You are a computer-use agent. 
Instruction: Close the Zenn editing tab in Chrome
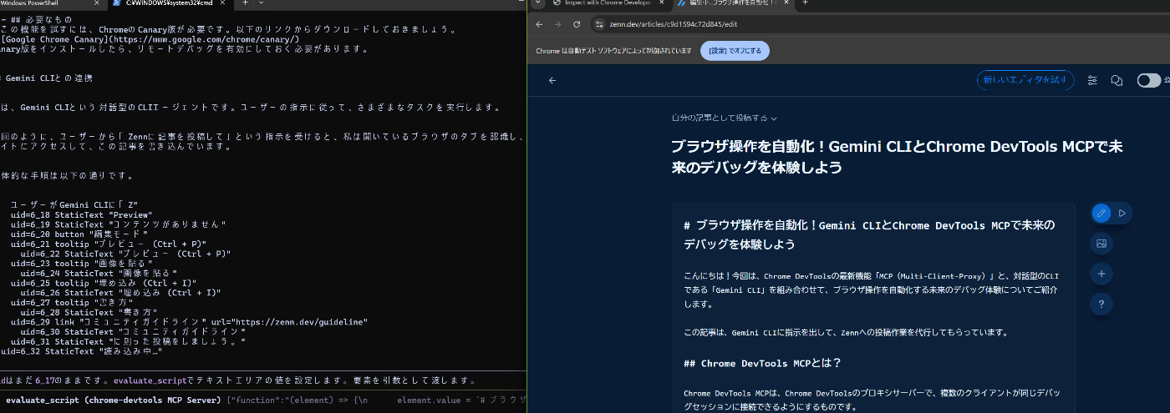coord(786,3)
